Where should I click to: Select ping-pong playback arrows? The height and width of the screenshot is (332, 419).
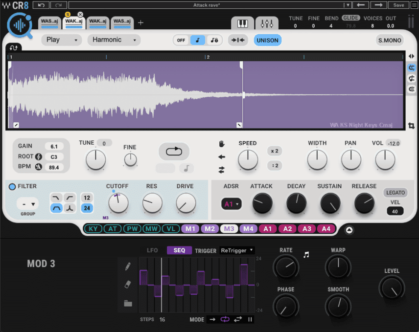pyautogui.click(x=222, y=170)
